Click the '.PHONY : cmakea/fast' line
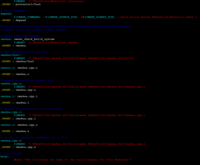 point(17,61)
